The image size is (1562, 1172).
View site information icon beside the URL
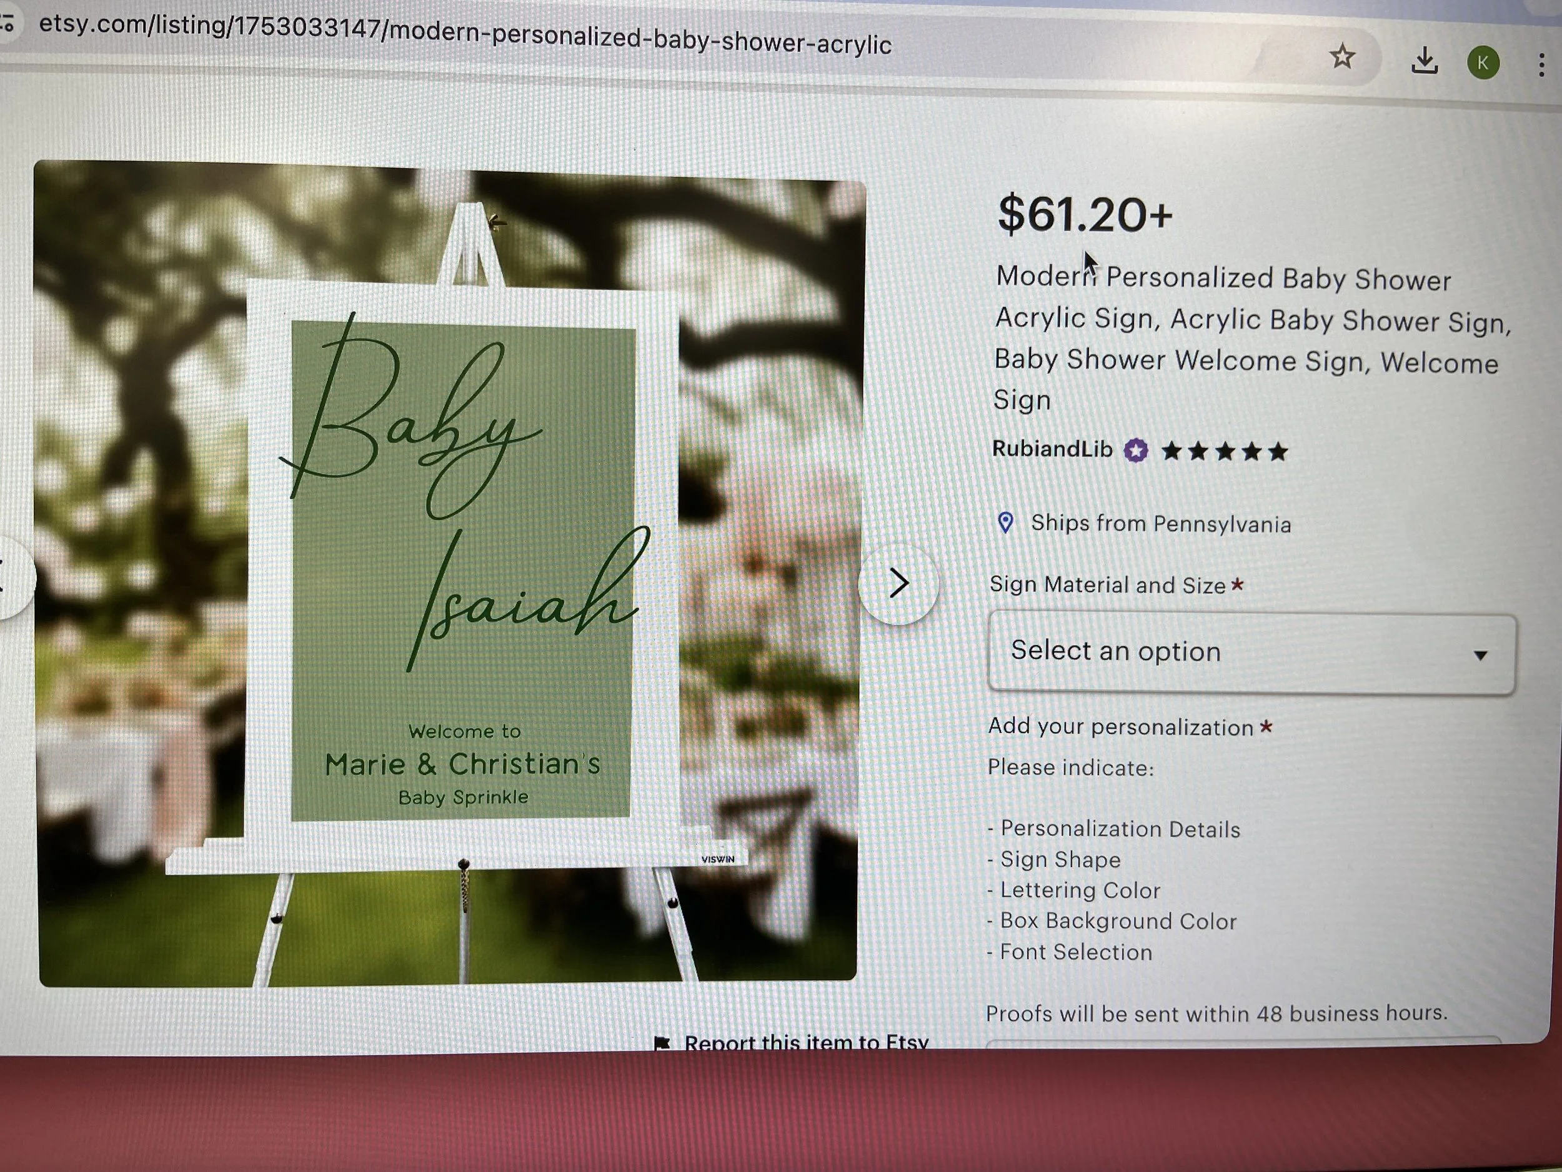(x=7, y=23)
